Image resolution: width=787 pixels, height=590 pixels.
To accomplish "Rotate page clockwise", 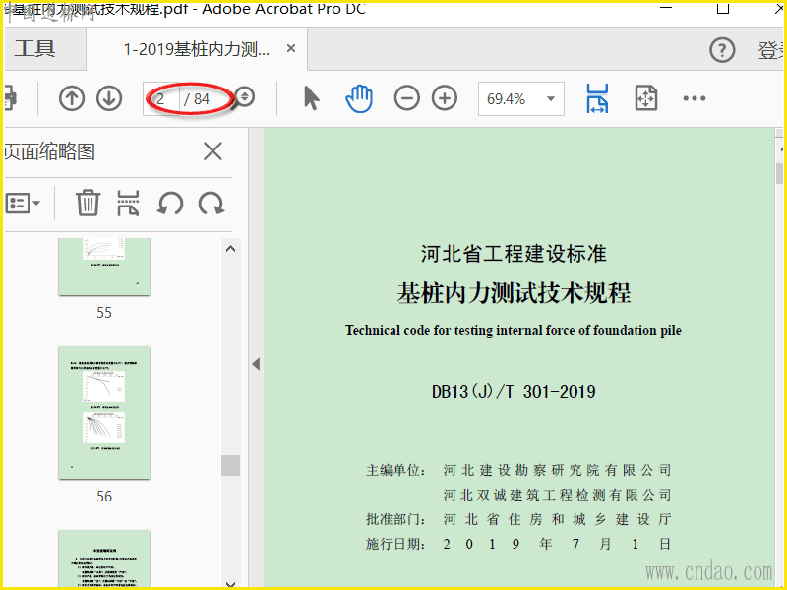I will (x=212, y=204).
